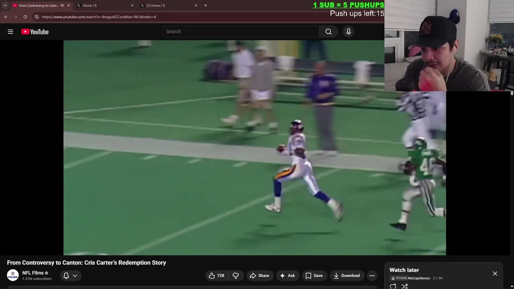The width and height of the screenshot is (514, 289).
Task: Open the NFL Films channel avatar
Action: pos(13,275)
